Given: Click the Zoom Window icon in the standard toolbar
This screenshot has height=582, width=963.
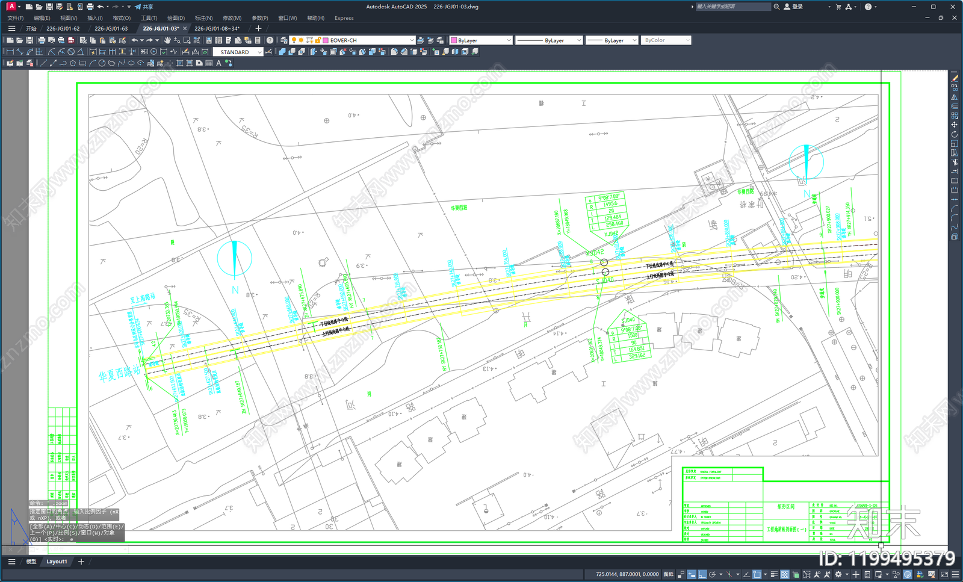Looking at the screenshot, I should [x=187, y=40].
